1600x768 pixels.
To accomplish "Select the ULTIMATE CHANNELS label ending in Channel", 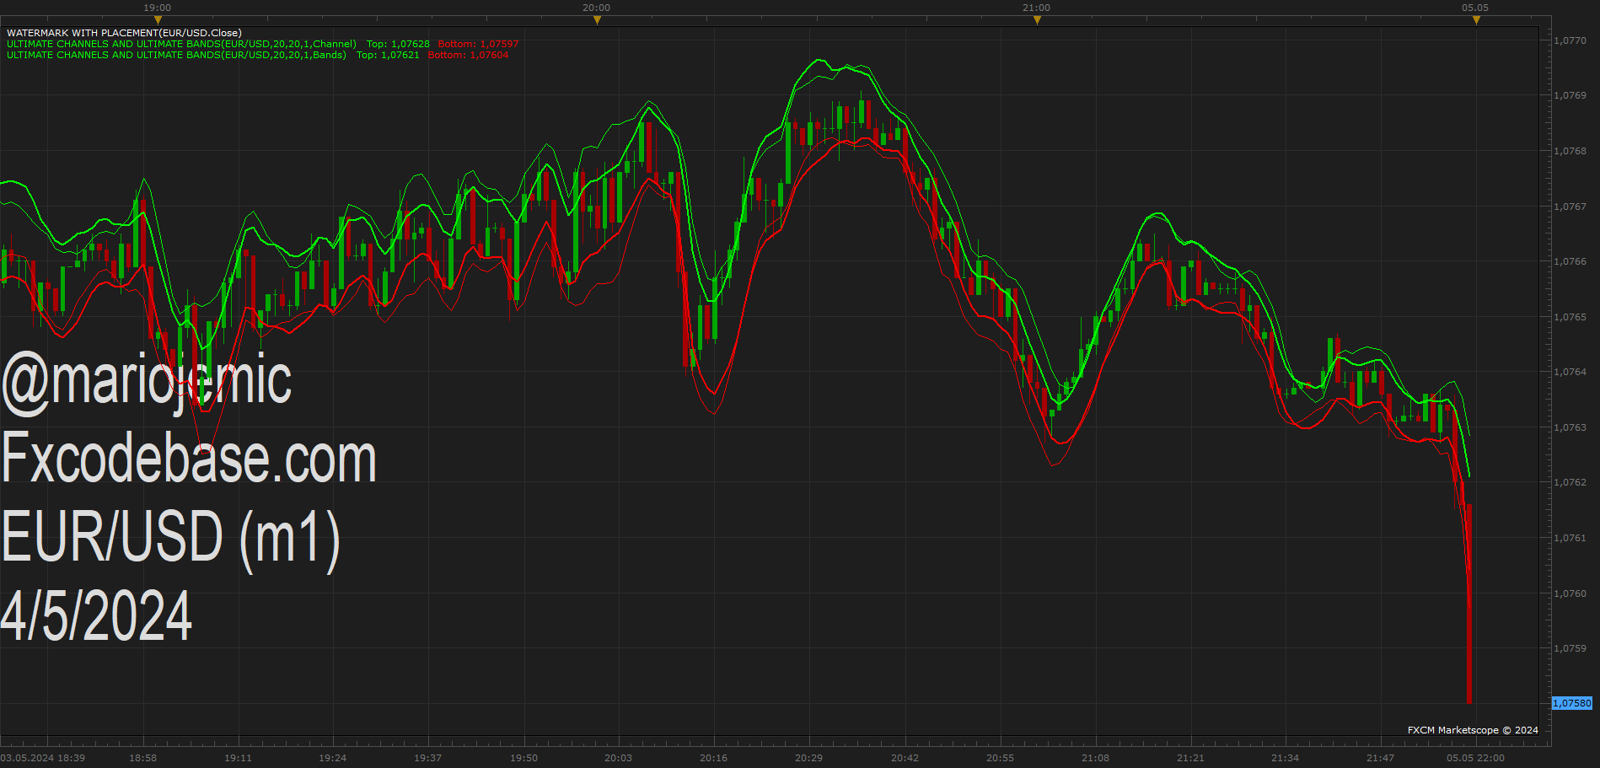I will coord(181,44).
